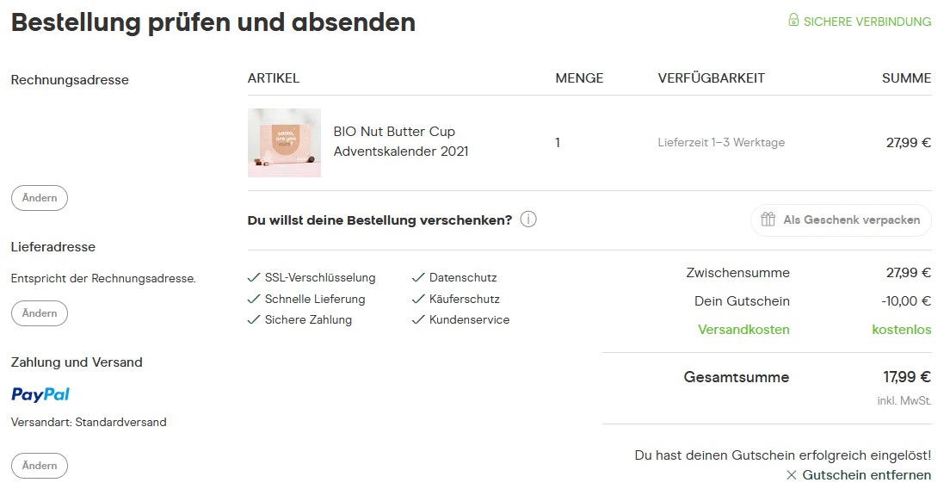Click the Lieferzeit 1–3 Werktage text
The image size is (950, 495).
721,143
